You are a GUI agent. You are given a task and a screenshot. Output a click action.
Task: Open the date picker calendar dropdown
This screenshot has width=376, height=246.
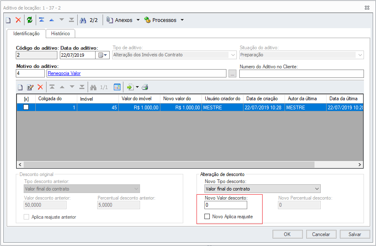(103, 55)
